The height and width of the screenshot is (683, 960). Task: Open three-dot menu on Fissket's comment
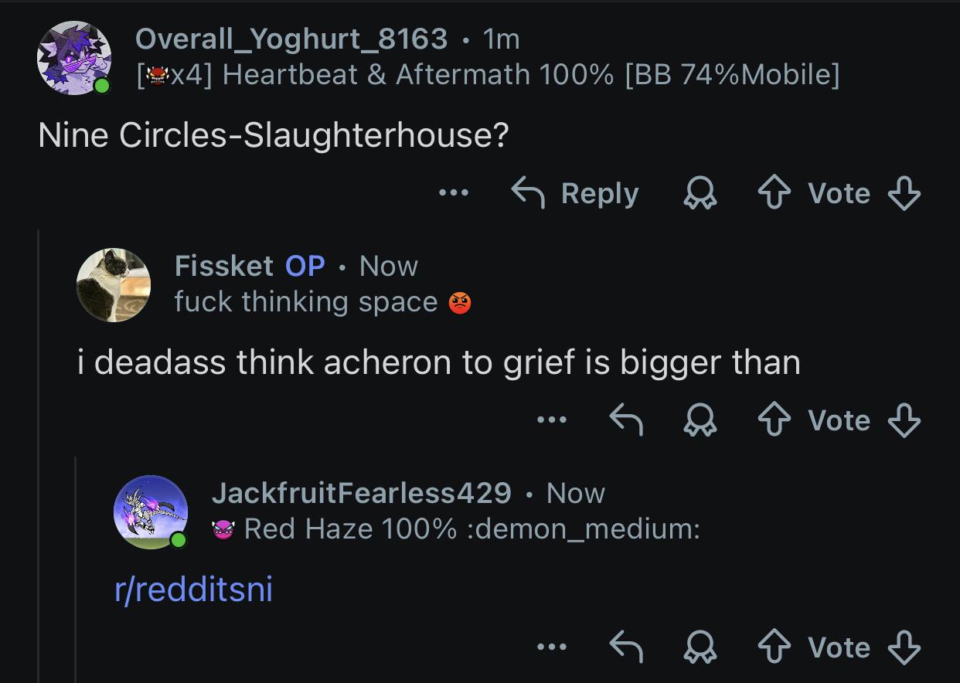552,420
